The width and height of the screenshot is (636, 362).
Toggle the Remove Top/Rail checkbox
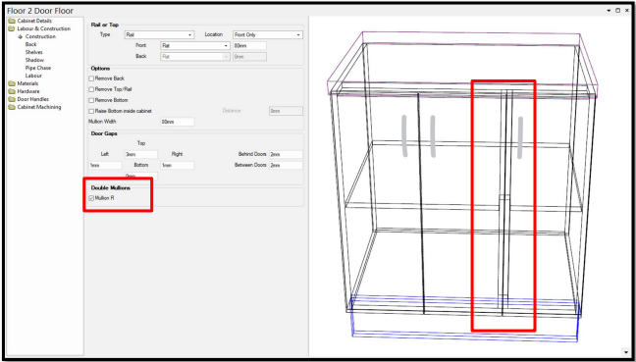91,89
